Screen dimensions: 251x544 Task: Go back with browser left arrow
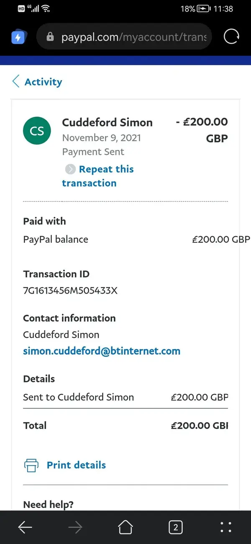tap(25, 528)
